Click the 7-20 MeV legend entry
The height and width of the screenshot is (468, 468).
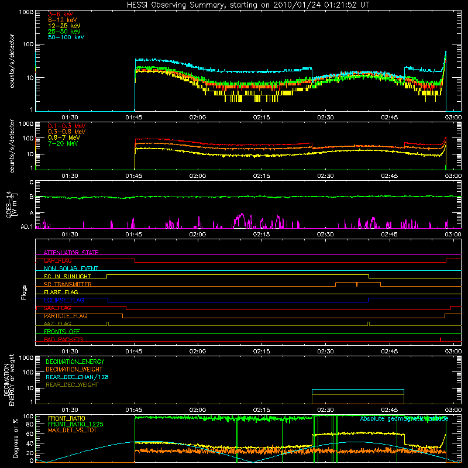coord(63,143)
